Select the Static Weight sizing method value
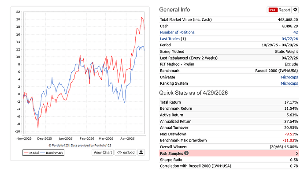 pos(286,52)
